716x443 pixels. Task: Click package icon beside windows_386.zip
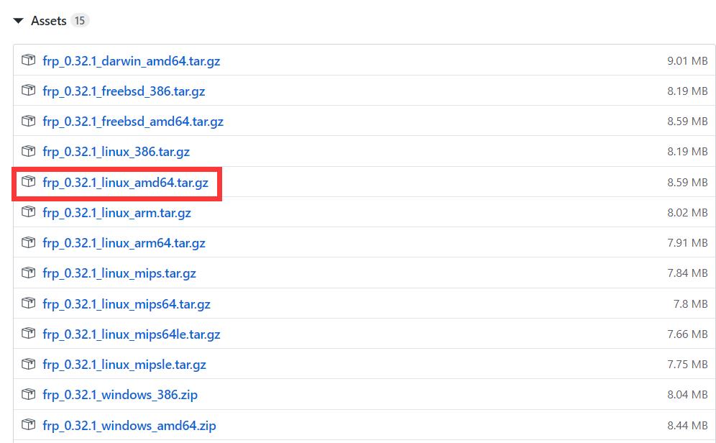pyautogui.click(x=28, y=393)
